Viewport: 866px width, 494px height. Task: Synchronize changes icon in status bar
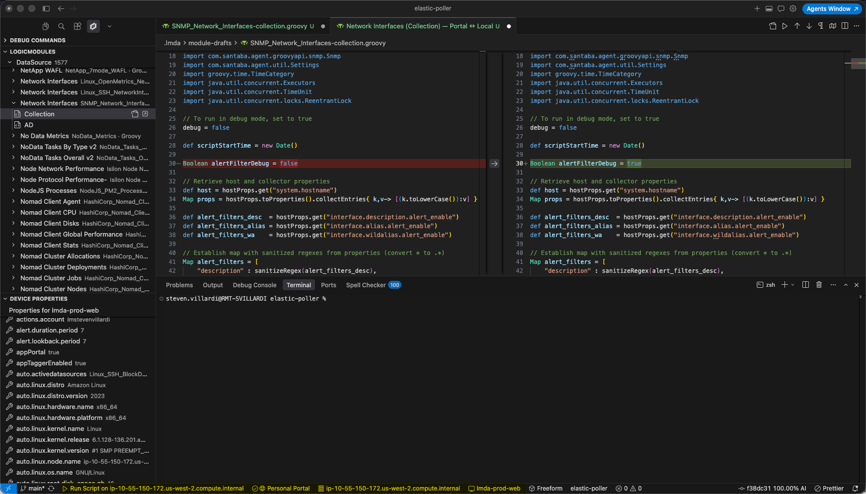pyautogui.click(x=51, y=489)
